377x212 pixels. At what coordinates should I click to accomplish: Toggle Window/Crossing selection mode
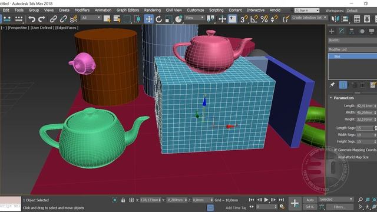(137, 19)
